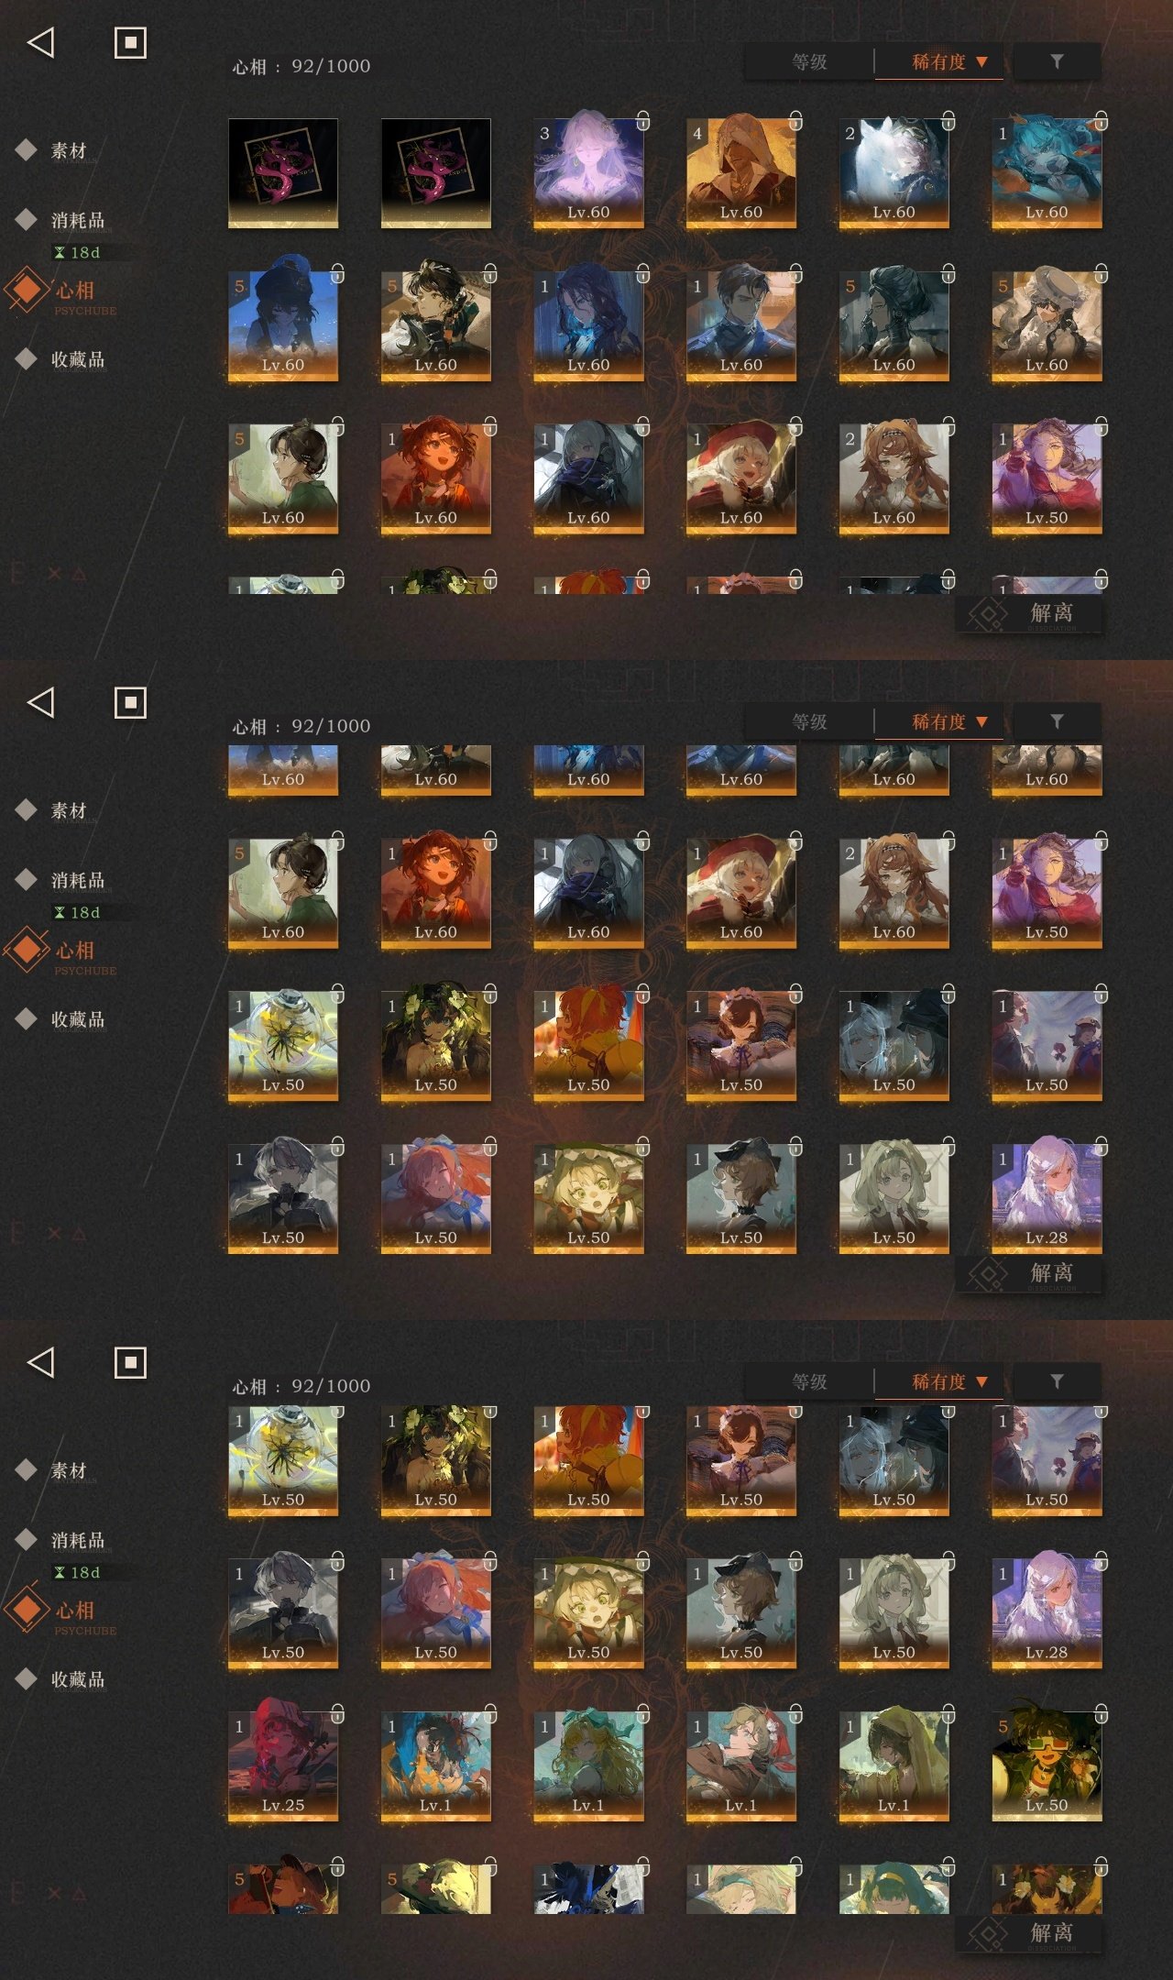
Task: Toggle lock on the red-hooded Lv.1 psychube
Action: 795,1713
